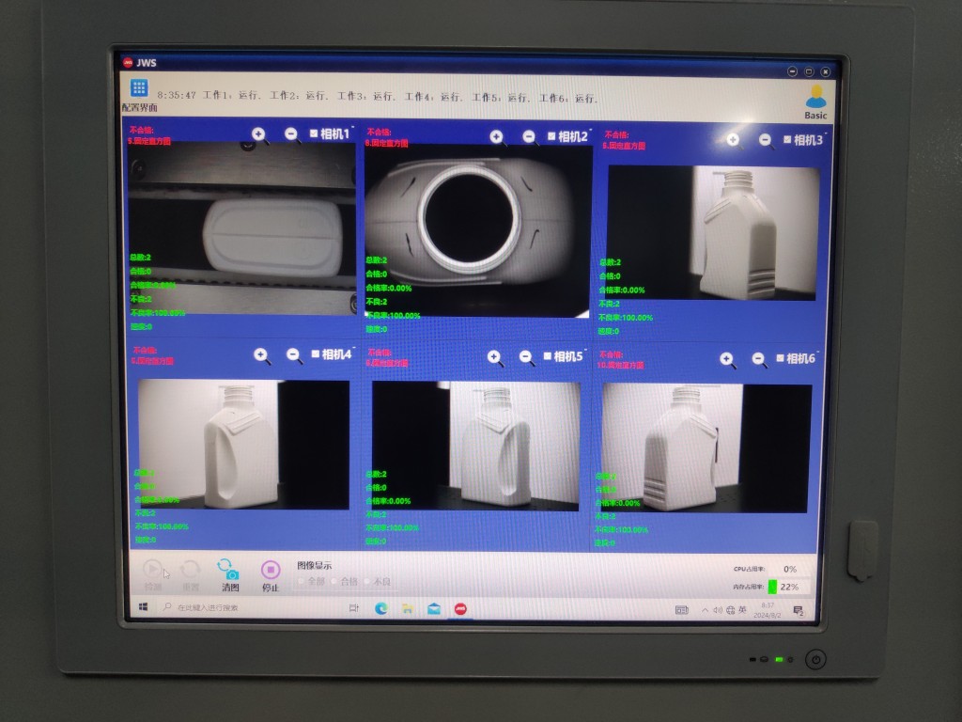Click the Windows search box in taskbar
Viewport: 962px width, 722px height.
pyautogui.click(x=244, y=608)
